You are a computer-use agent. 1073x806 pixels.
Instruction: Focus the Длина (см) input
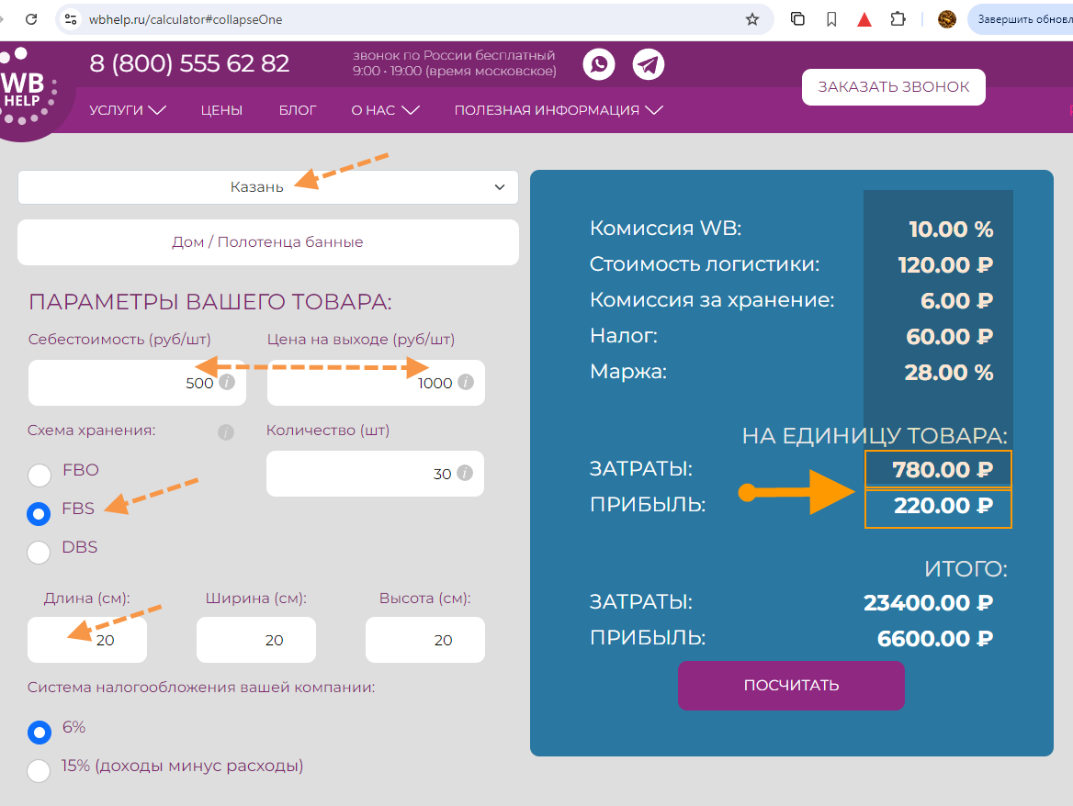[87, 640]
